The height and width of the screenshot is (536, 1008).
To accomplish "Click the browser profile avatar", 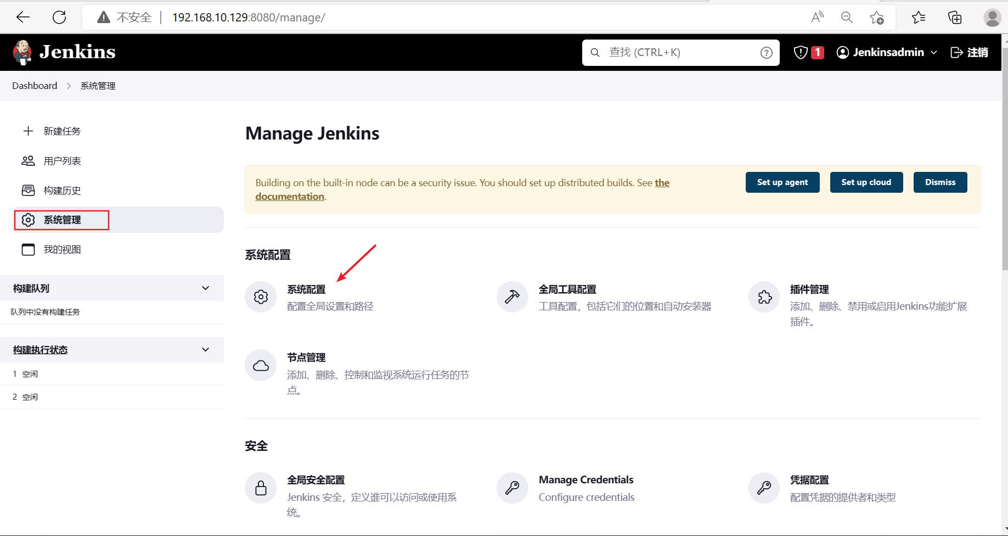I will tap(992, 18).
